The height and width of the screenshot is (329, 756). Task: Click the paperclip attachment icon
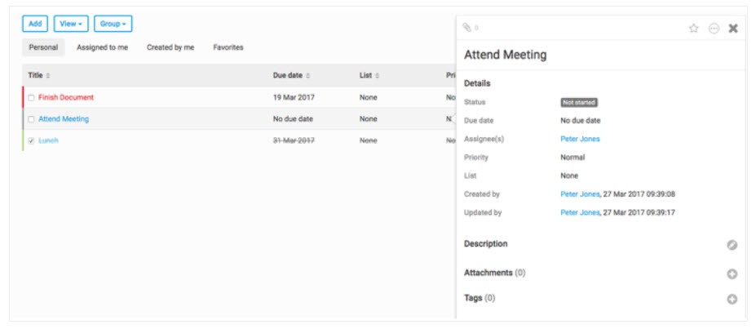coord(466,28)
